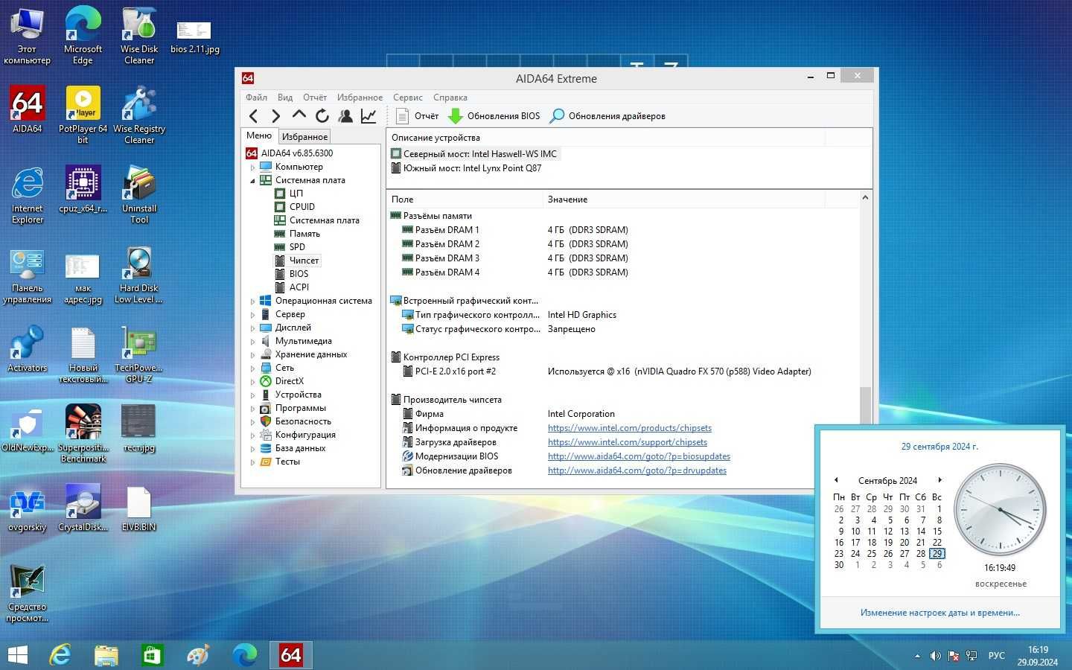1072x670 pixels.
Task: Go to next month in calendar
Action: pos(940,480)
